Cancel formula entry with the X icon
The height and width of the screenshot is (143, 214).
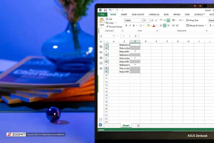pos(123,36)
